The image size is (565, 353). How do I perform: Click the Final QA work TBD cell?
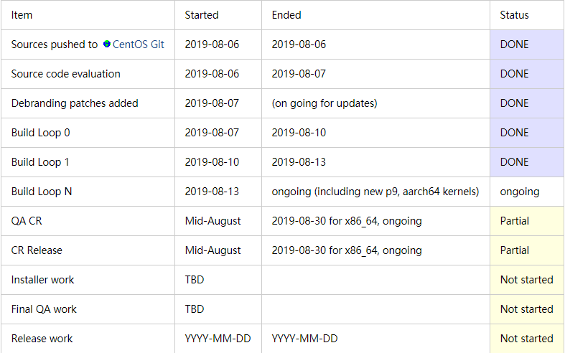218,309
